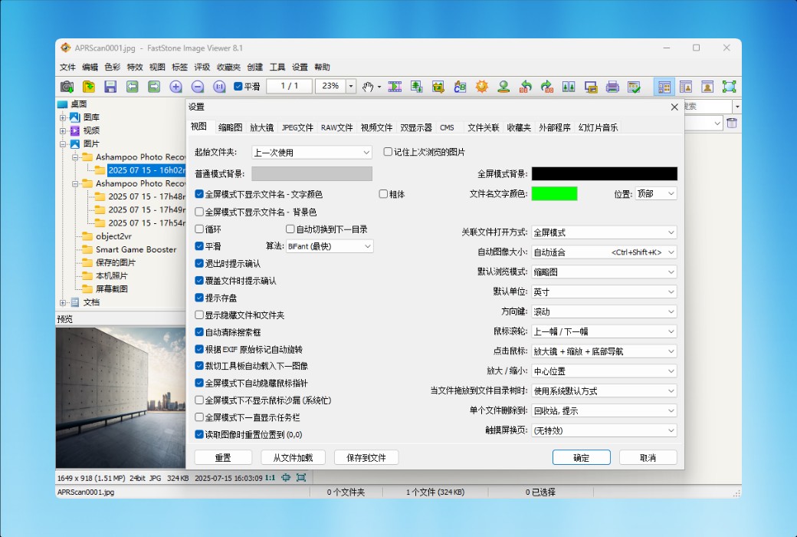Go to the next image arrow icon
Image resolution: width=797 pixels, height=537 pixels.
coord(154,87)
